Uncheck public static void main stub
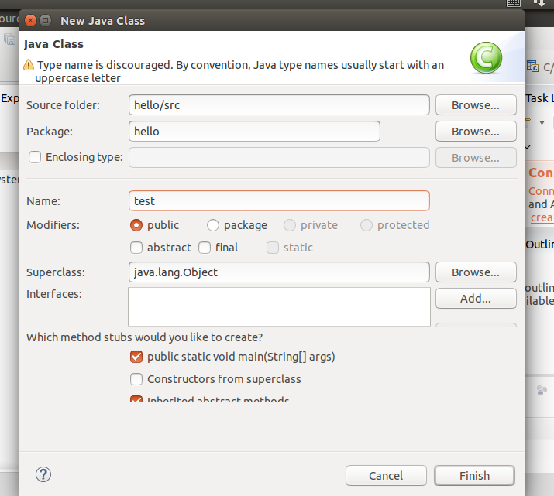The height and width of the screenshot is (496, 554). 136,357
